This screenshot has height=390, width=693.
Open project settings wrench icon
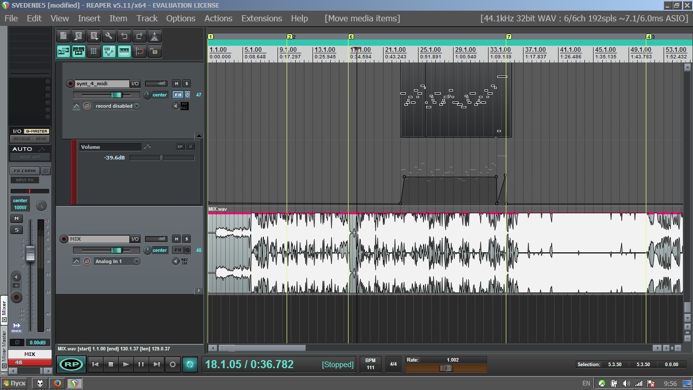click(109, 36)
